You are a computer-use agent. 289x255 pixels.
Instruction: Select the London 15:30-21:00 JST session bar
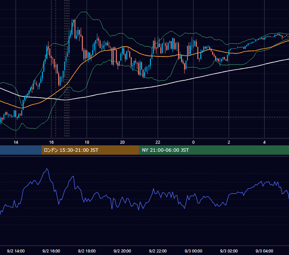point(90,150)
